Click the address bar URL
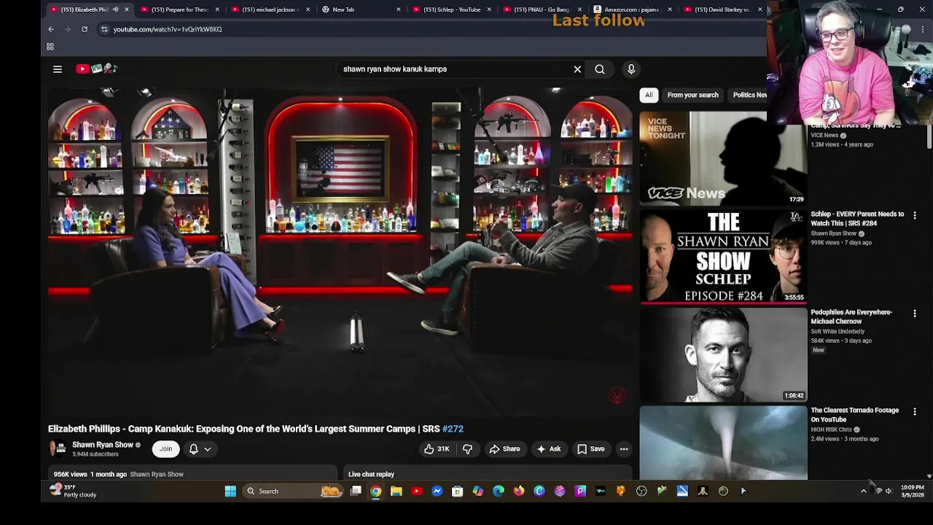The width and height of the screenshot is (933, 525). tap(168, 29)
